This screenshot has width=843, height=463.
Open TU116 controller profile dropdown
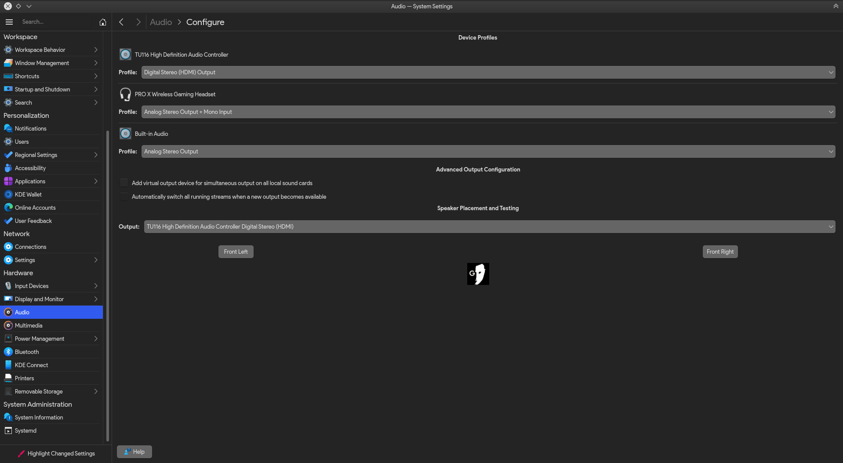click(x=488, y=72)
